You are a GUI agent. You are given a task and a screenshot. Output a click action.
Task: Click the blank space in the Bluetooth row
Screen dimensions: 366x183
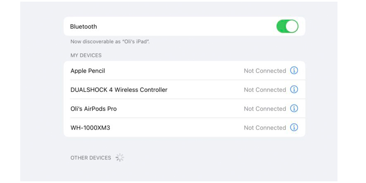[187, 26]
